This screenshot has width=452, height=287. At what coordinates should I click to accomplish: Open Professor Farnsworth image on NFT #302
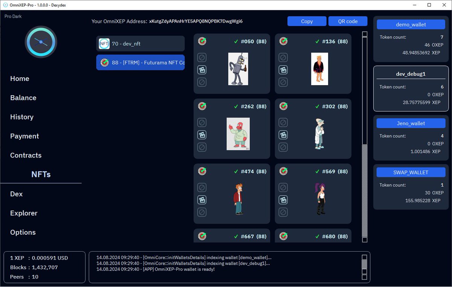point(319,134)
